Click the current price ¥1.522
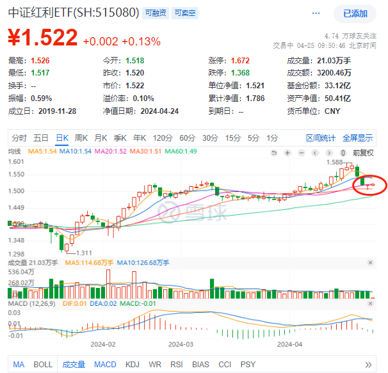Viewport: 388px width, 373px height. 42,37
